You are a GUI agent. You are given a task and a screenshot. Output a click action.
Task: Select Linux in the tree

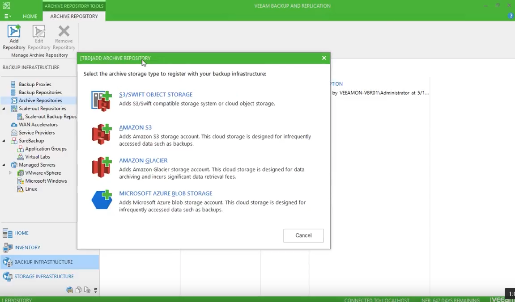pos(31,189)
